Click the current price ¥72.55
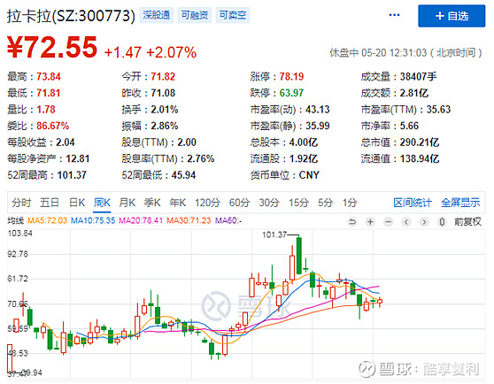Image resolution: width=494 pixels, height=384 pixels. pos(52,47)
